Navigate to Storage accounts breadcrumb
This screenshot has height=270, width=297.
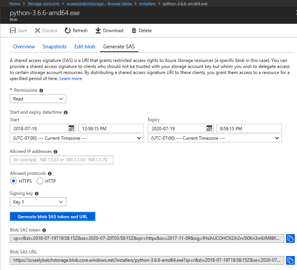point(43,4)
